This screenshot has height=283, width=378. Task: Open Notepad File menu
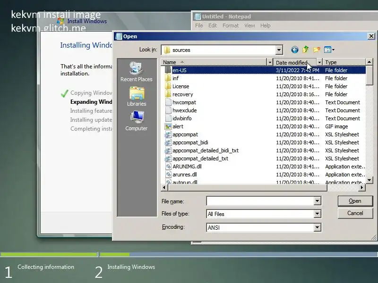pyautogui.click(x=199, y=25)
